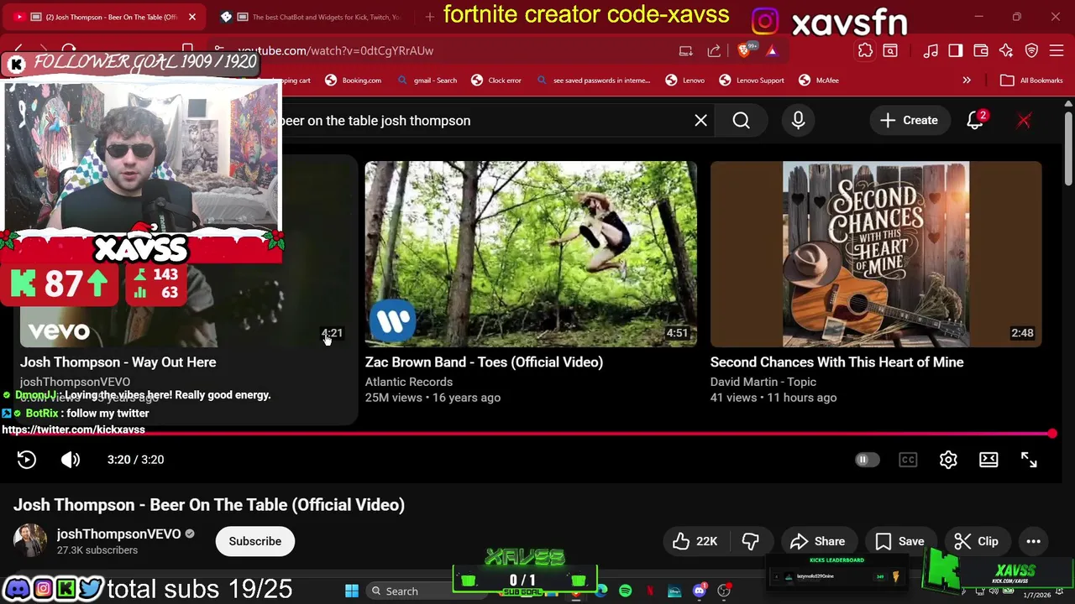This screenshot has width=1075, height=604.
Task: Dislike the video with thumbs down
Action: pyautogui.click(x=751, y=541)
